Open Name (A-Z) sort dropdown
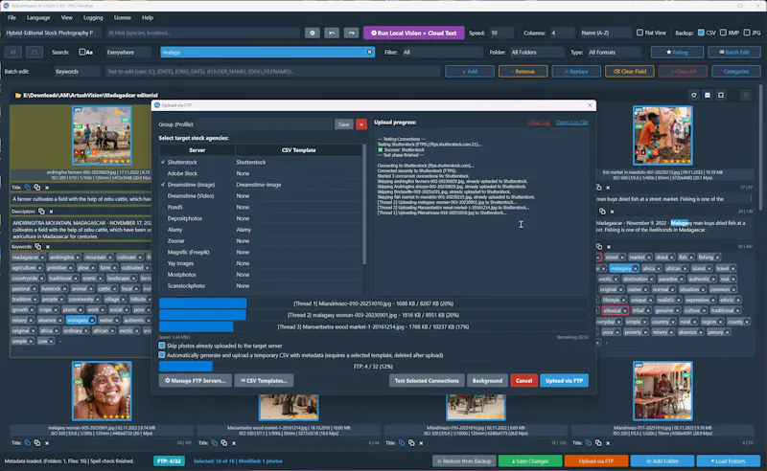The width and height of the screenshot is (767, 471). tap(605, 33)
